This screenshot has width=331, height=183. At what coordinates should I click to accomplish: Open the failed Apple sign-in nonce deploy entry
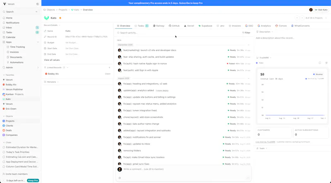[184, 64]
